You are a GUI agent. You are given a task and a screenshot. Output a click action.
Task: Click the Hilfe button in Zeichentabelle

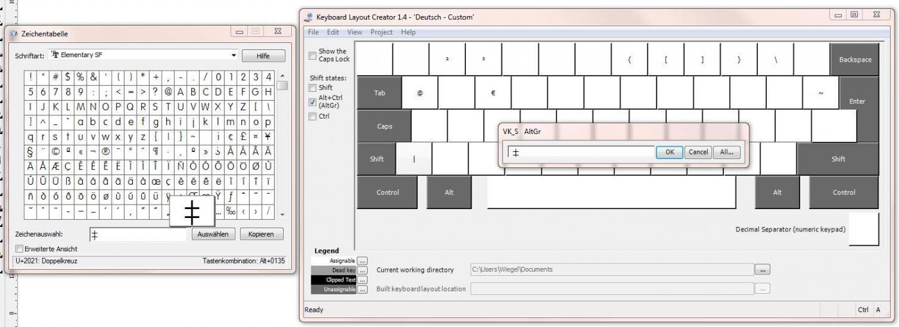(x=263, y=56)
